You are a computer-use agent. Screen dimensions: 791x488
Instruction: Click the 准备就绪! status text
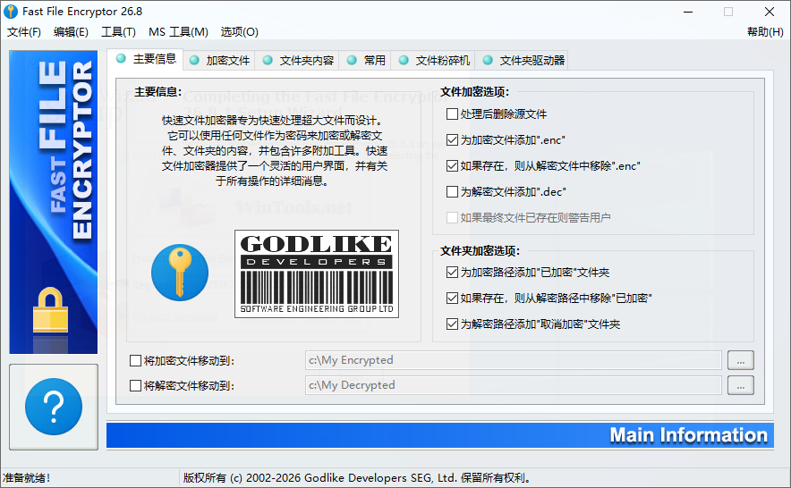(x=26, y=477)
